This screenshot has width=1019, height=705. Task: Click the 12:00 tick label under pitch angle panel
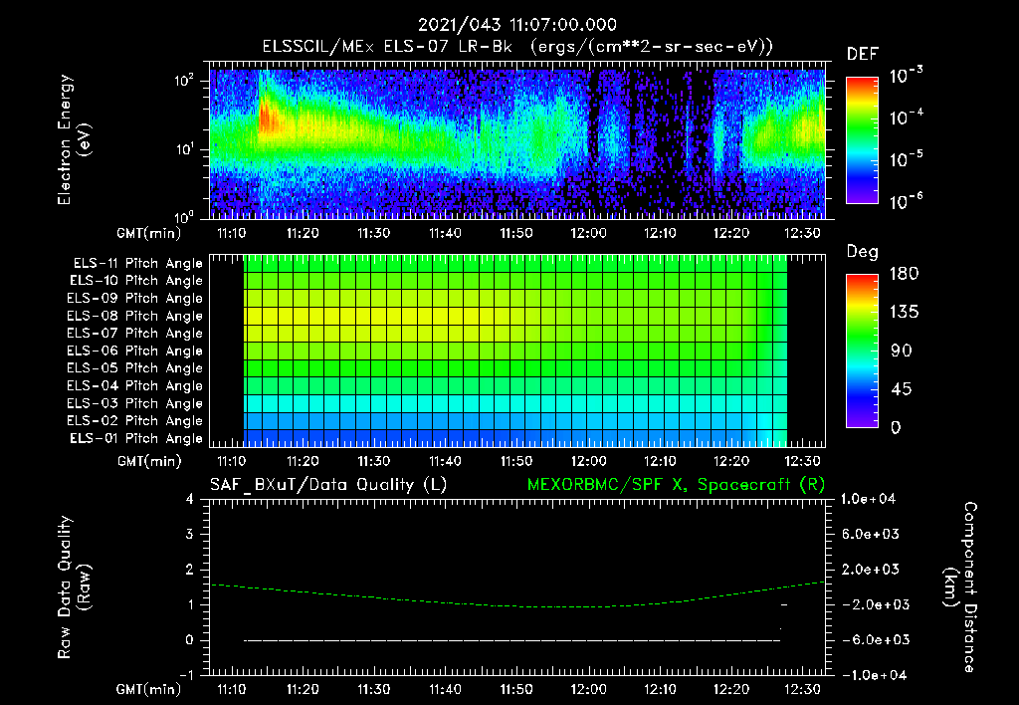coord(588,461)
